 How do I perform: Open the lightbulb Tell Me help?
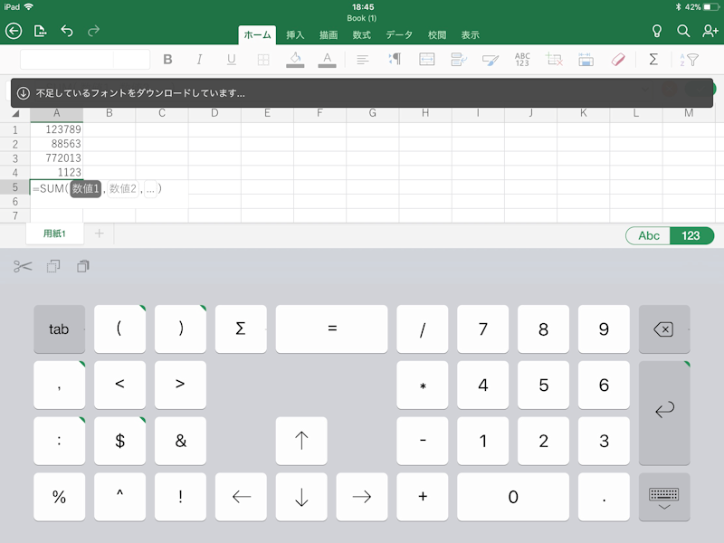657,31
